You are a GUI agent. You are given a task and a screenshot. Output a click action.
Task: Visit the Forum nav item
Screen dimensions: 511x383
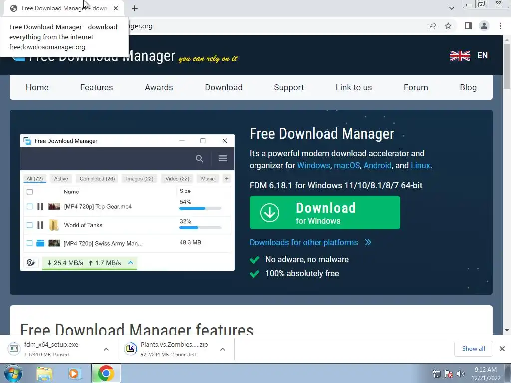tap(416, 87)
